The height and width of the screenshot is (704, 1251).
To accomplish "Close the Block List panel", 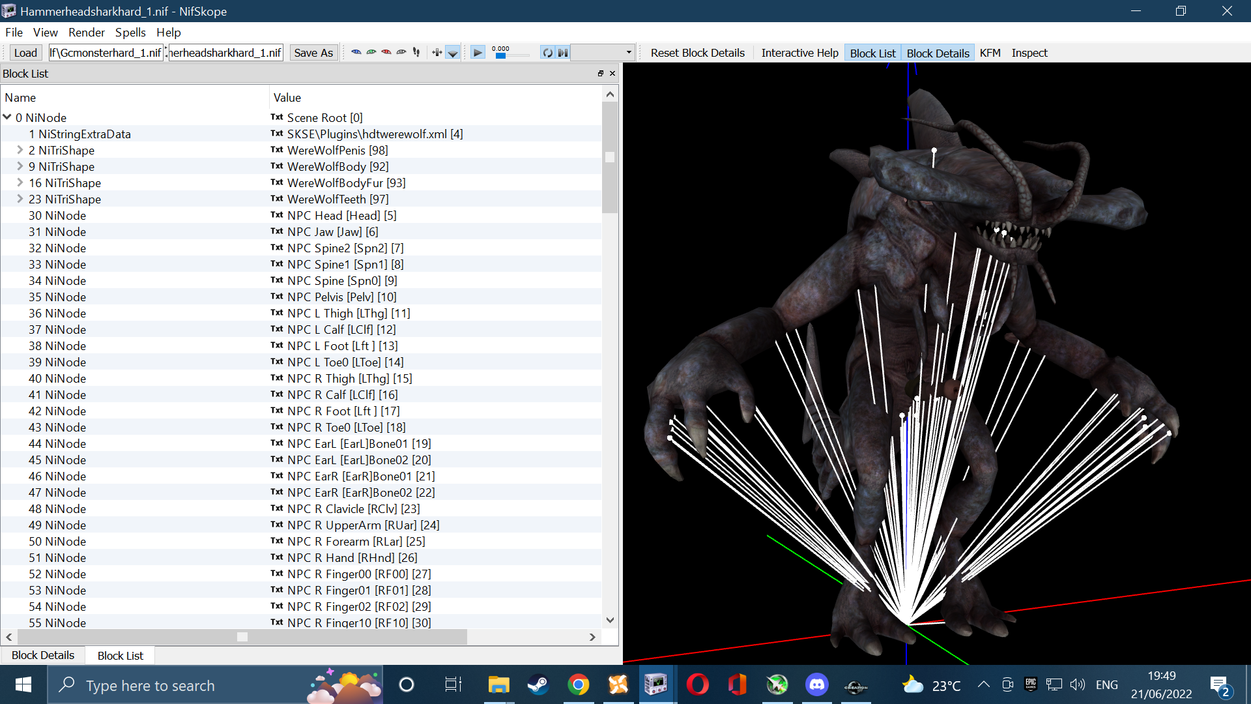I will click(x=612, y=74).
